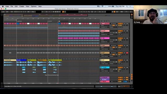The image size is (167, 94).
Task: Toggle the metronome button
Action: click(x=29, y=12)
